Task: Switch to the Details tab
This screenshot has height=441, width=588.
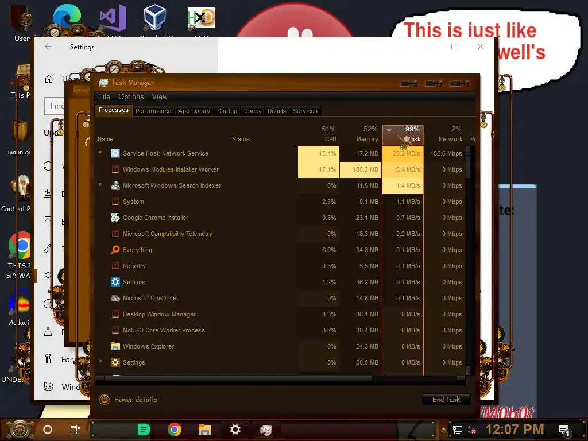Action: point(276,111)
